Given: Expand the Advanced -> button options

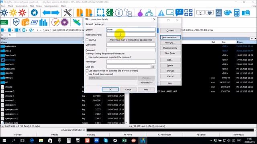Looking at the screenshot, I should point(146,83).
